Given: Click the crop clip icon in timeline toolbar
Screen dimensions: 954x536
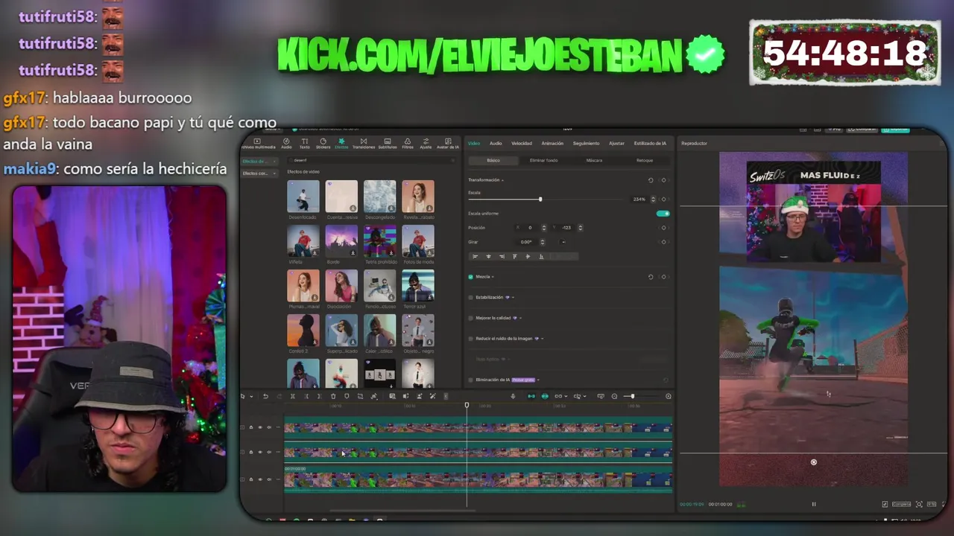Looking at the screenshot, I should click(x=360, y=396).
